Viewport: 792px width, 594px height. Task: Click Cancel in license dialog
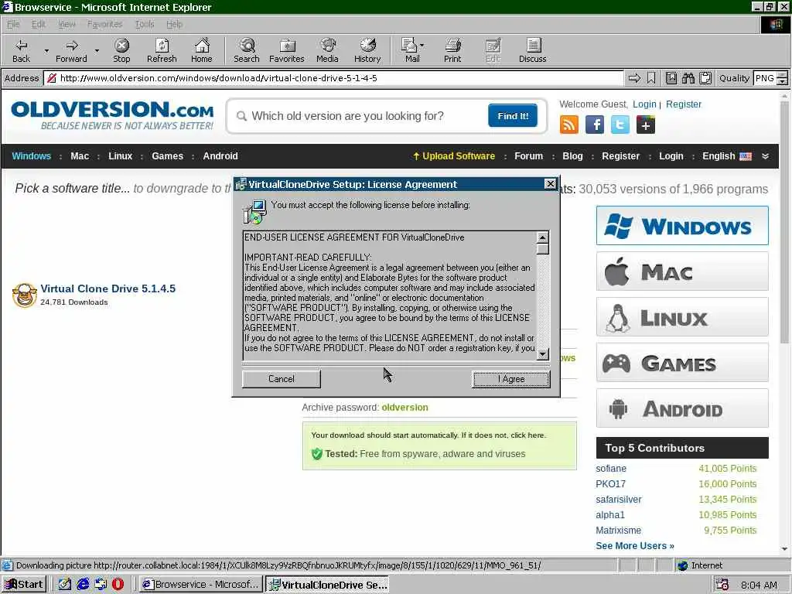click(282, 379)
